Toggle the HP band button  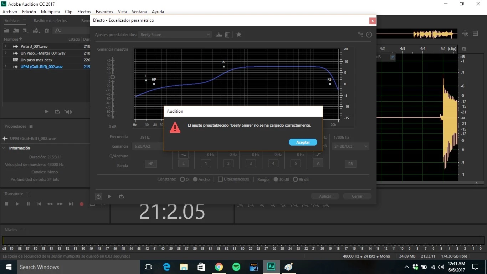click(x=150, y=164)
